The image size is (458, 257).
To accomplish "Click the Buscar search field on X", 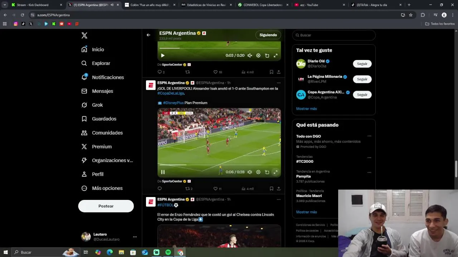I will point(334,35).
